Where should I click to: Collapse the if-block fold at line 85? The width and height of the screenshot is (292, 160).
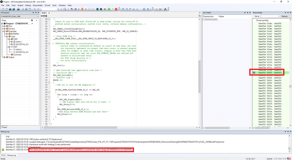(x=49, y=92)
